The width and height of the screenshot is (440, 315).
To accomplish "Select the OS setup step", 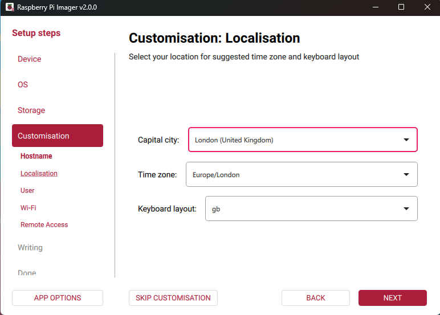I will 23,85.
